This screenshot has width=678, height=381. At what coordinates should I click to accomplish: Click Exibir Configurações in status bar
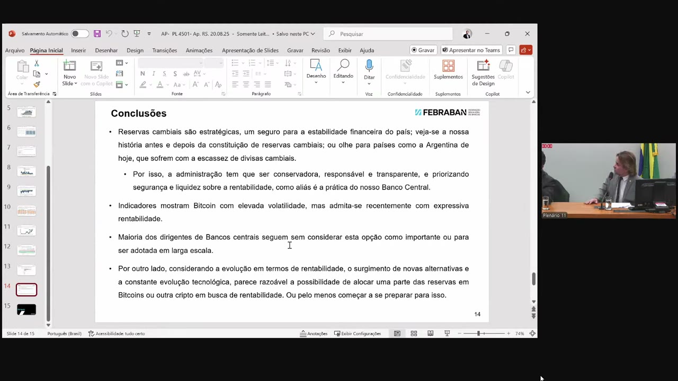358,334
